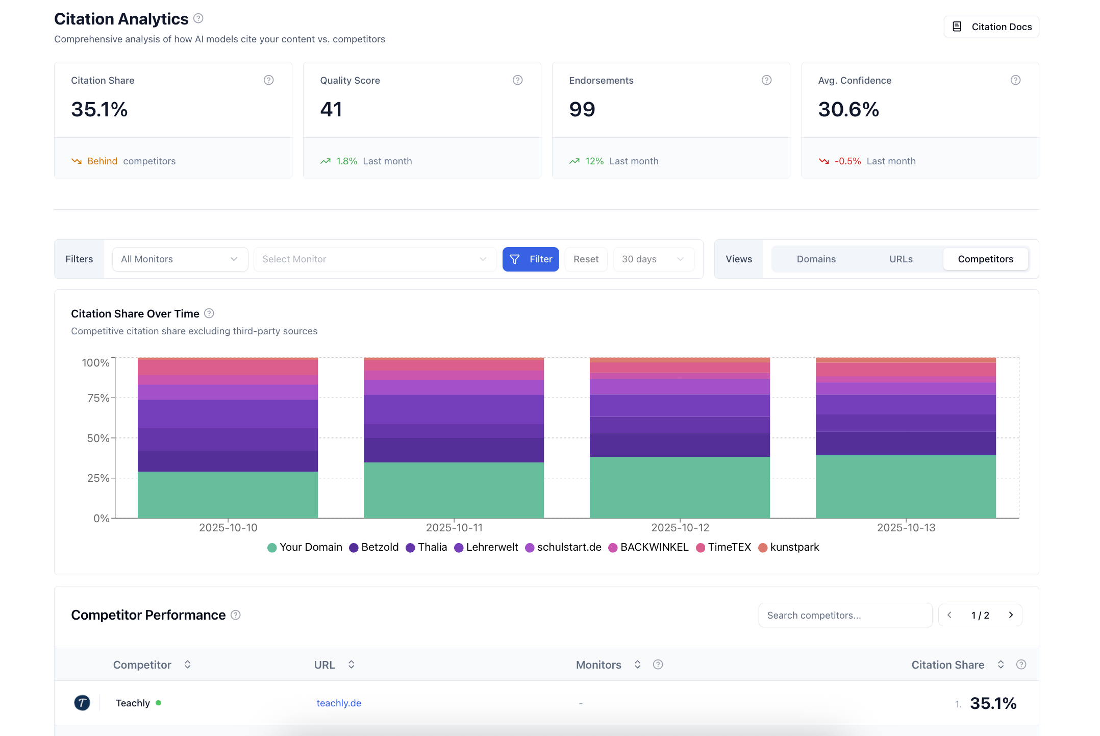Expand the 30 days date range selector
This screenshot has width=1100, height=736.
click(654, 259)
